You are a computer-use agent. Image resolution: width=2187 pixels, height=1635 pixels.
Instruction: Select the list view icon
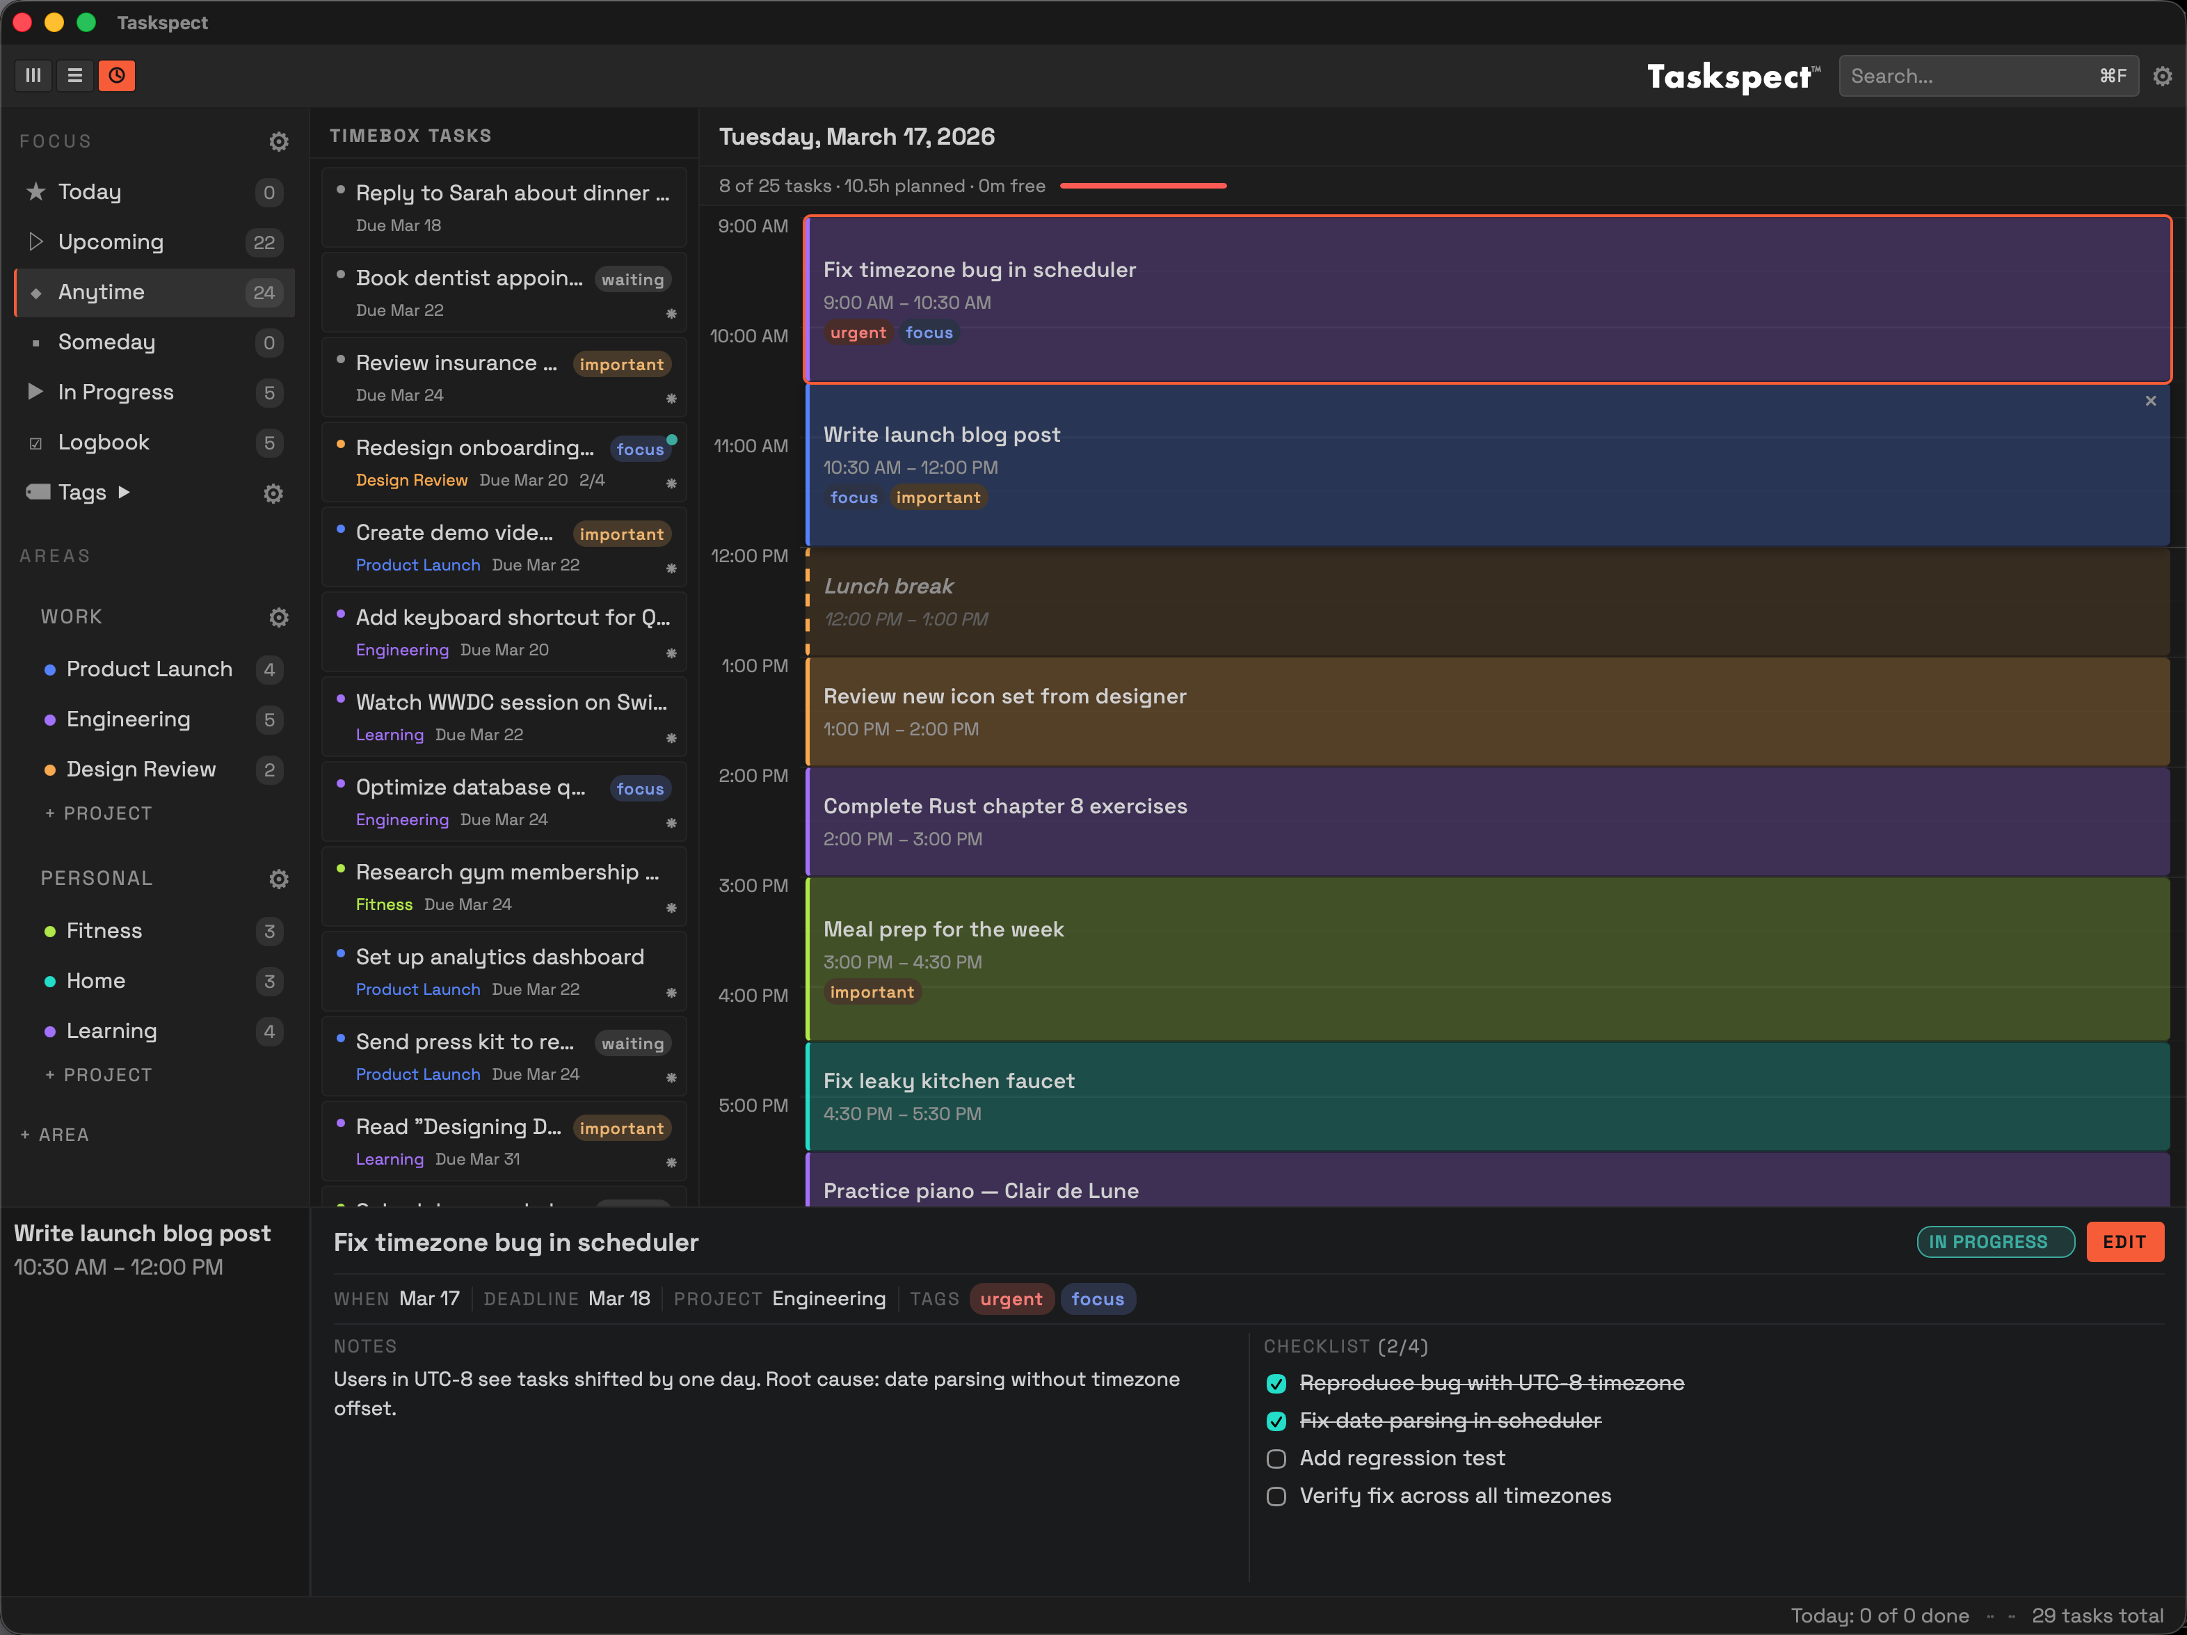[x=74, y=75]
